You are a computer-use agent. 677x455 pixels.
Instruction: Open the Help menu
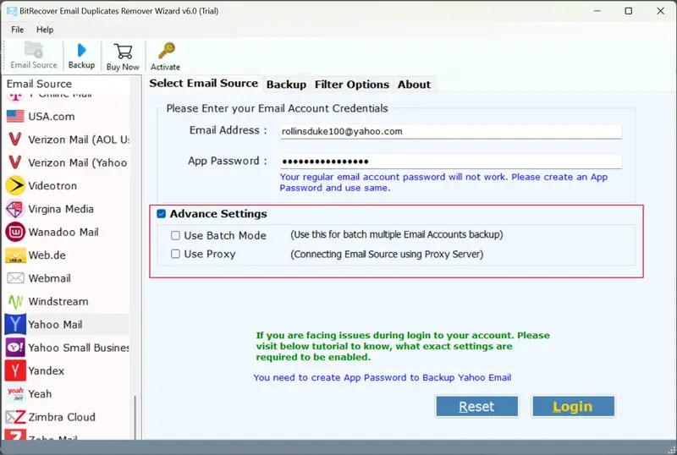[44, 30]
